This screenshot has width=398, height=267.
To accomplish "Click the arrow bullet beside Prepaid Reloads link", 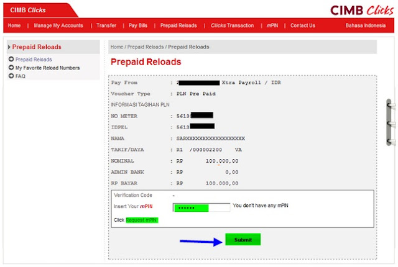I will [x=11, y=59].
